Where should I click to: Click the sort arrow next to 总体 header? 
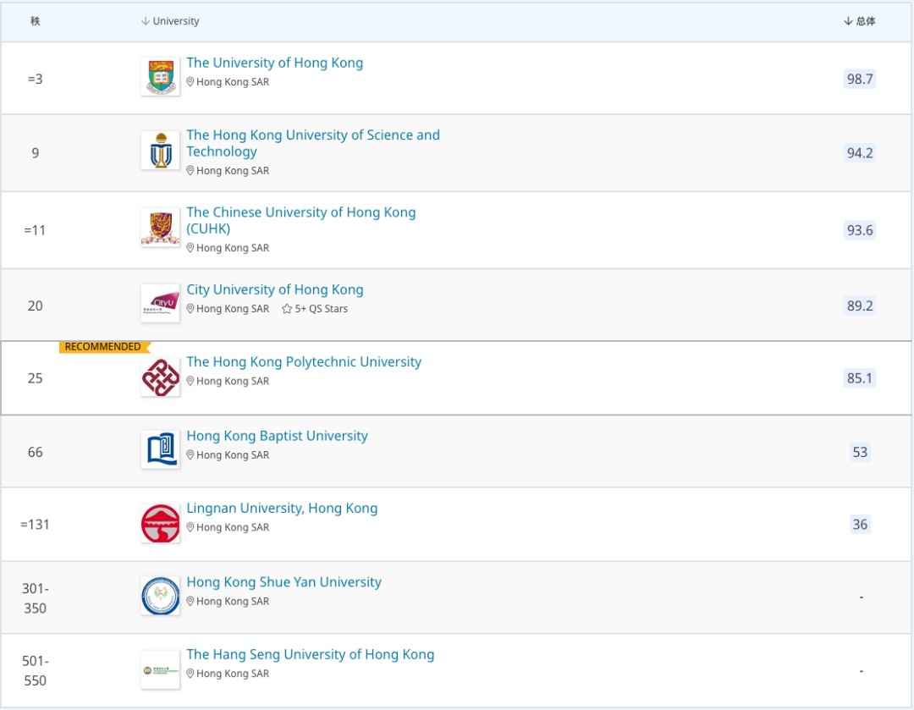point(850,21)
